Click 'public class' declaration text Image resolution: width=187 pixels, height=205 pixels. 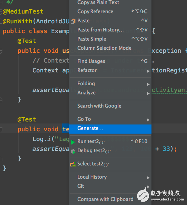click(x=25, y=31)
